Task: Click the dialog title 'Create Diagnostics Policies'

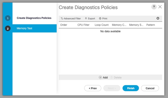Action: point(88,7)
